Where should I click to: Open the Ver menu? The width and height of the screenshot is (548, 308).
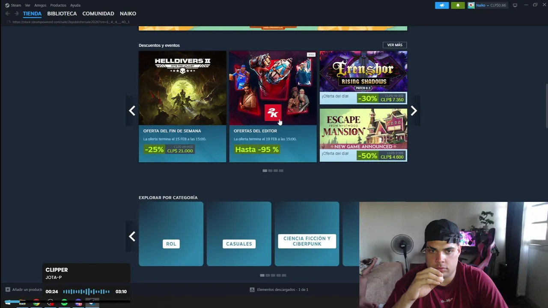click(28, 5)
